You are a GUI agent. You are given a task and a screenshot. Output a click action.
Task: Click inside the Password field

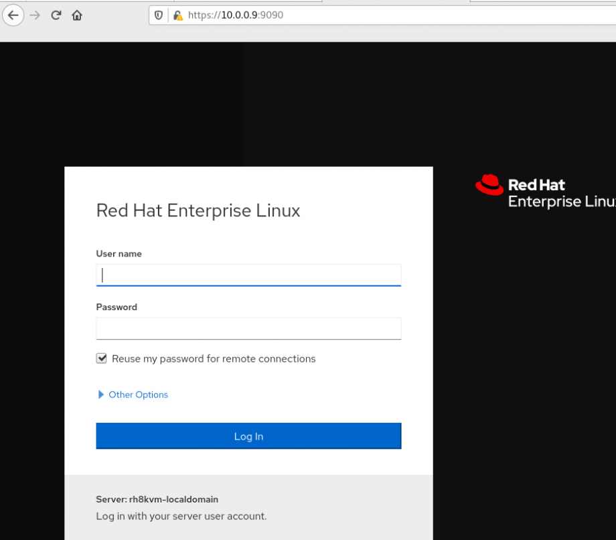click(x=248, y=328)
